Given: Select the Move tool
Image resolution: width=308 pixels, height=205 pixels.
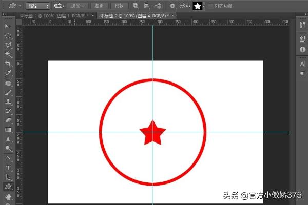Looking at the screenshot, I should coord(8,26).
